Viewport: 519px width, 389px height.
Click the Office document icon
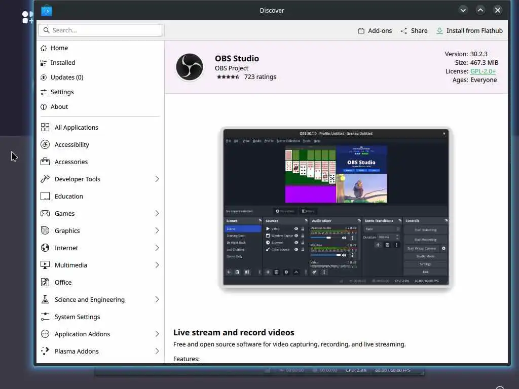[x=45, y=282]
